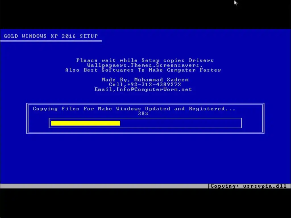Select the 'Wallpapaers,Themes,Screensavers,' line
291x218 pixels.
click(145, 65)
